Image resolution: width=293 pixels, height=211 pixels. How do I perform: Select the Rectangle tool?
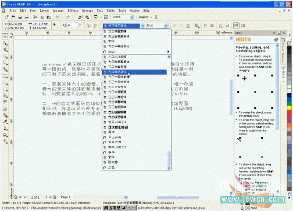(x=5, y=76)
